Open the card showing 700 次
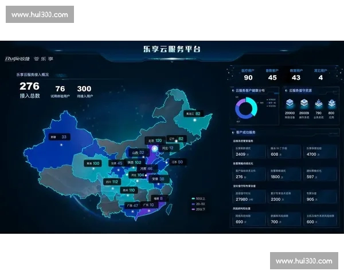The width and height of the screenshot is (344, 275). pyautogui.click(x=284, y=219)
